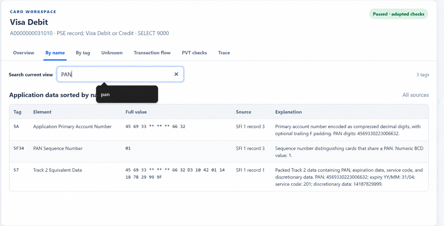Click Track 2 Equivalent Data element
The image size is (444, 226).
pos(57,170)
